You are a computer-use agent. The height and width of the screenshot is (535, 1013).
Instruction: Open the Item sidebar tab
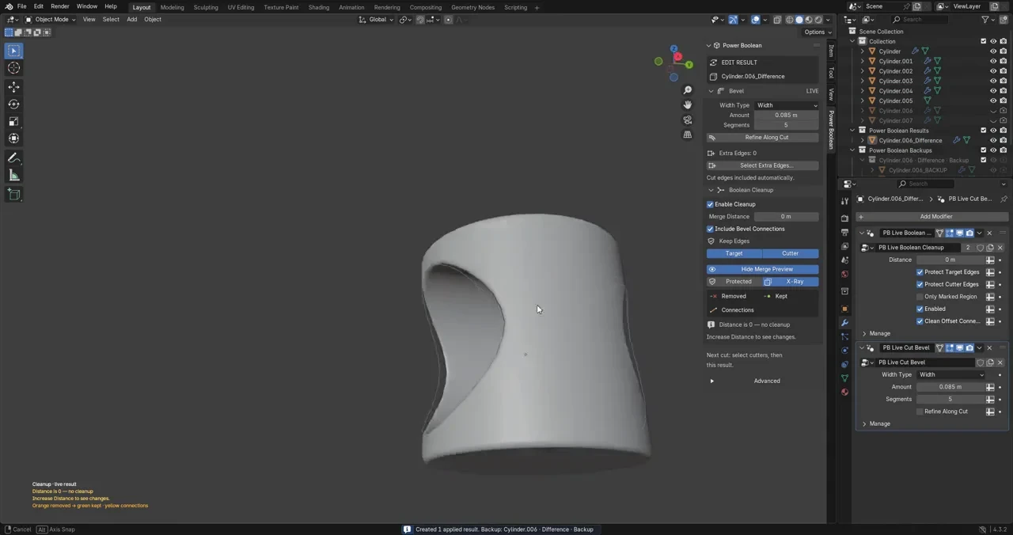[831, 51]
